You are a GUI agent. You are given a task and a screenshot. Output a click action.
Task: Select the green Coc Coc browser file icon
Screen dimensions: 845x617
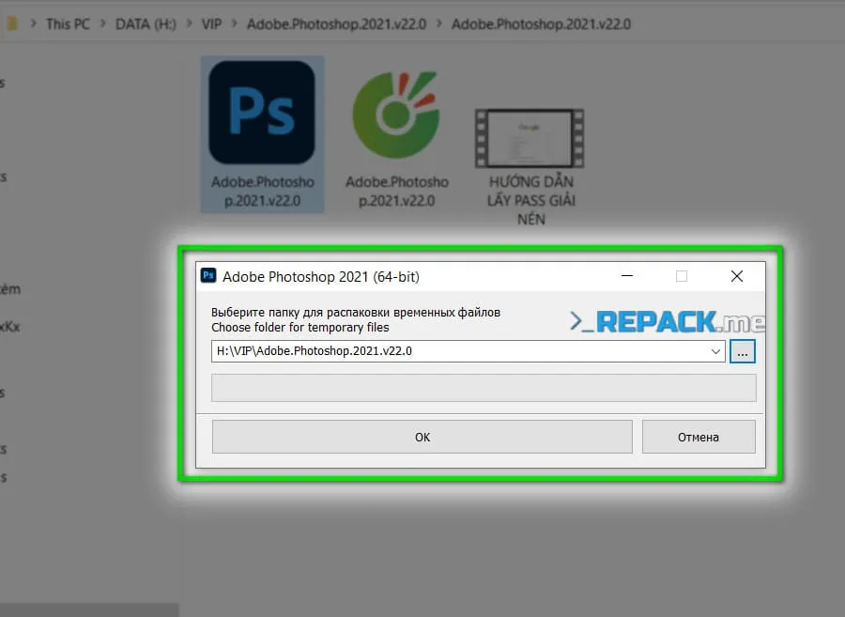tap(396, 115)
